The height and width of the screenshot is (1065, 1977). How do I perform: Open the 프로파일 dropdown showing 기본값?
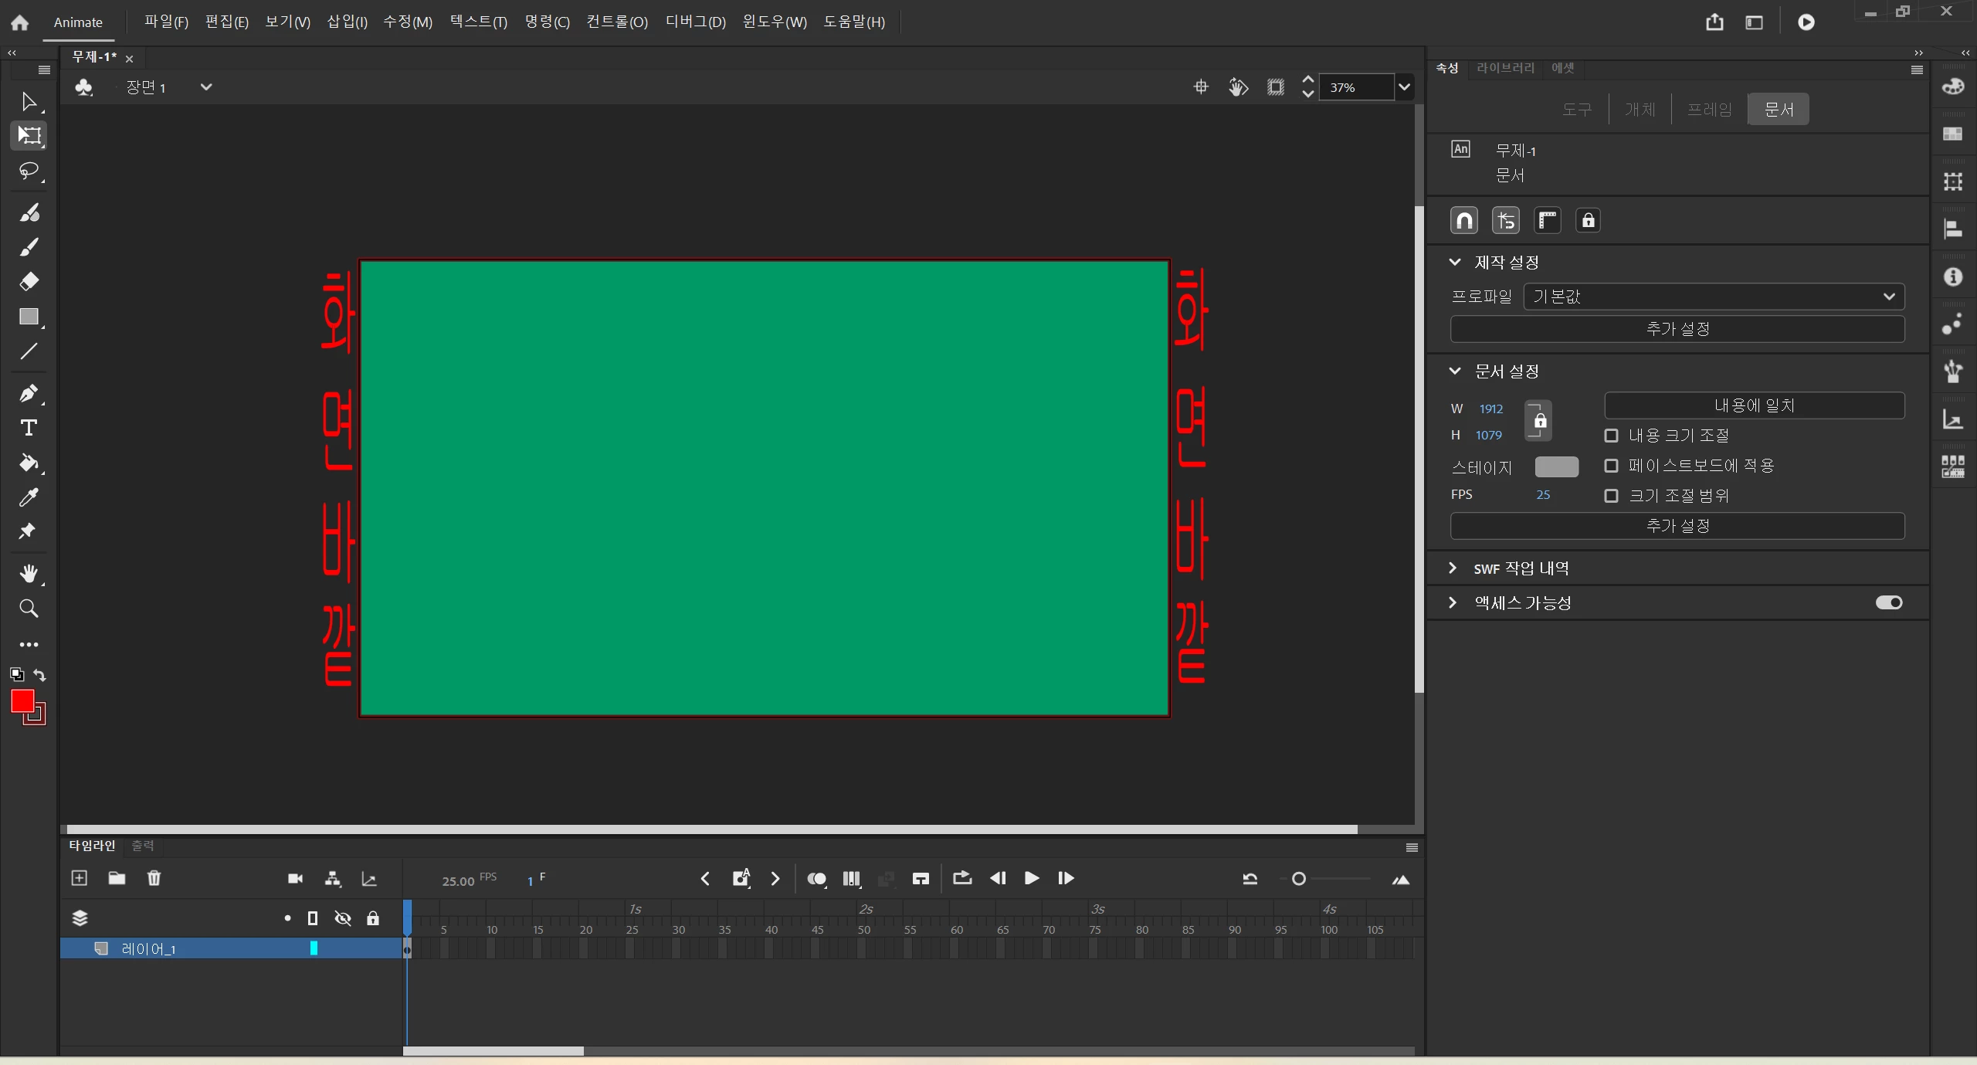pyautogui.click(x=1713, y=297)
